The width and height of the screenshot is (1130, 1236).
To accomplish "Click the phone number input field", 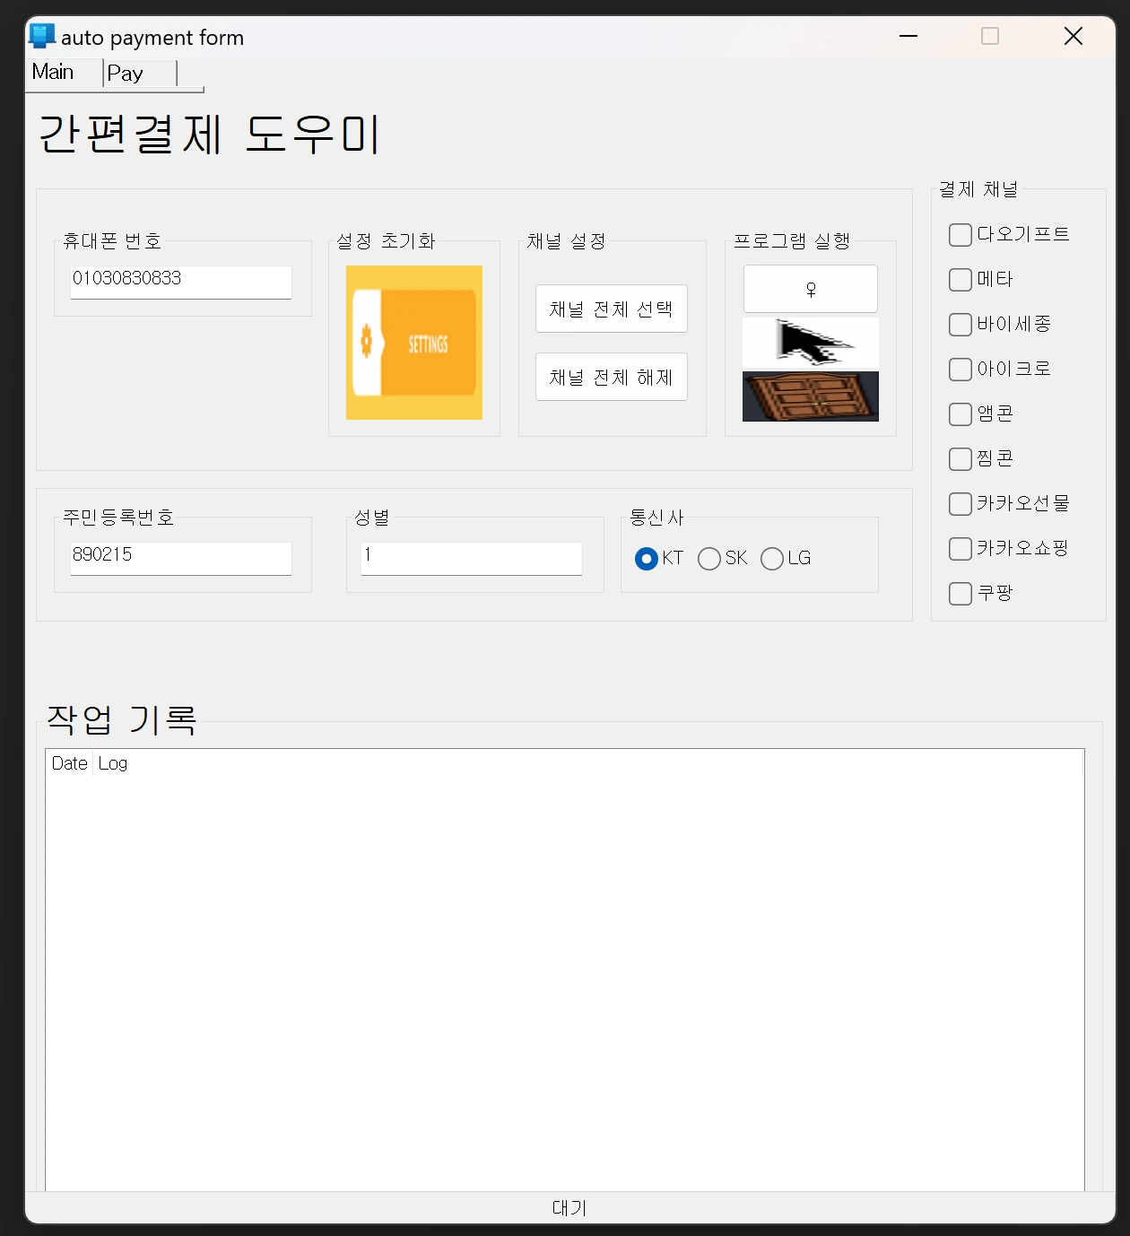I will [x=180, y=280].
